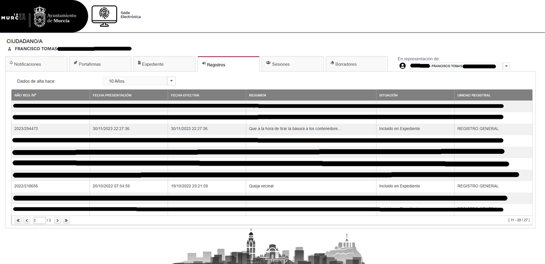
Task: Click the RESUMEN column header
Action: tap(311, 95)
